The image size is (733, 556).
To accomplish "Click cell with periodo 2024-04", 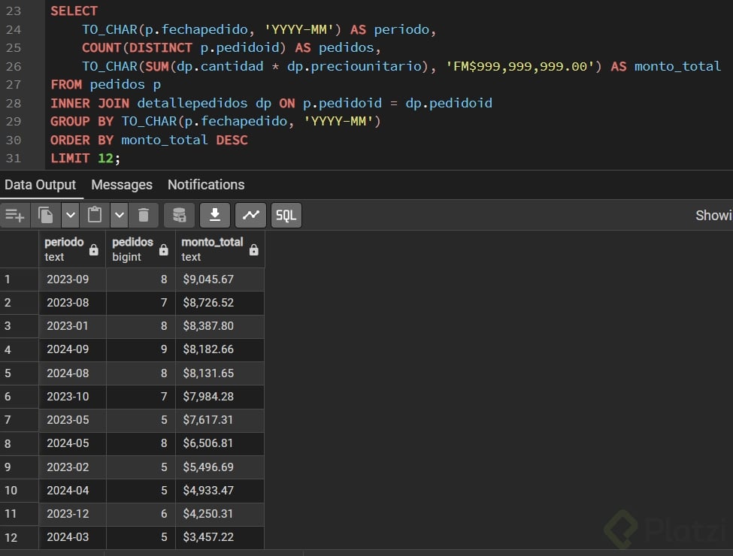I will click(x=72, y=491).
